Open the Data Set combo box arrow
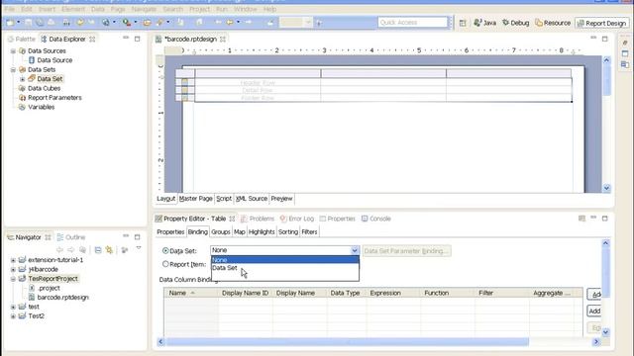The image size is (634, 356). pos(355,250)
